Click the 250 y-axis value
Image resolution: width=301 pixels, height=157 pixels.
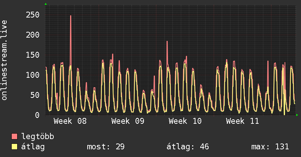click(33, 15)
